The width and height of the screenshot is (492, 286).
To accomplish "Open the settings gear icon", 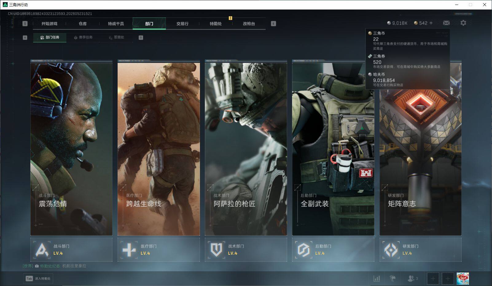I will [x=463, y=23].
